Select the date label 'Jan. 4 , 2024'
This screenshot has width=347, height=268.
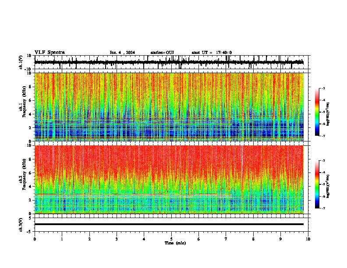click(122, 53)
